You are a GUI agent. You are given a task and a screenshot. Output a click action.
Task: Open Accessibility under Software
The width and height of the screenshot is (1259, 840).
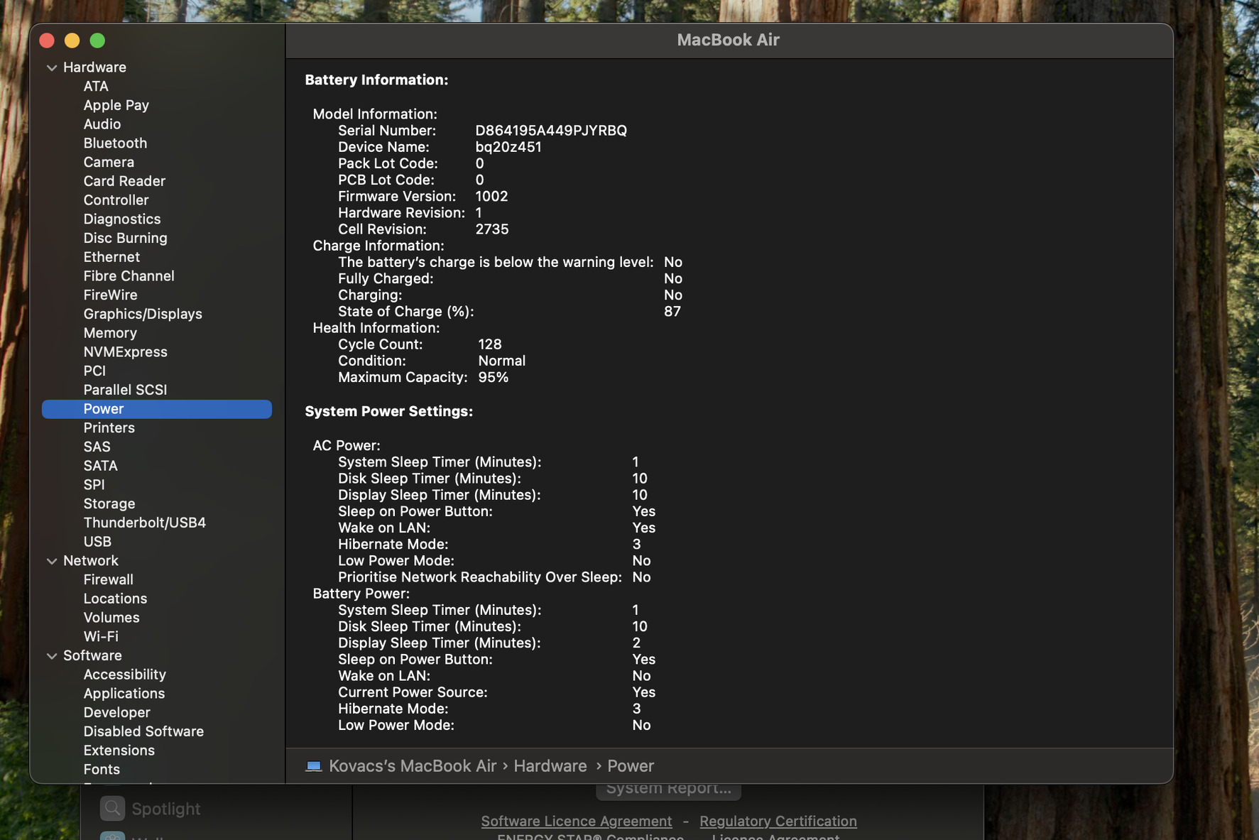pyautogui.click(x=125, y=675)
